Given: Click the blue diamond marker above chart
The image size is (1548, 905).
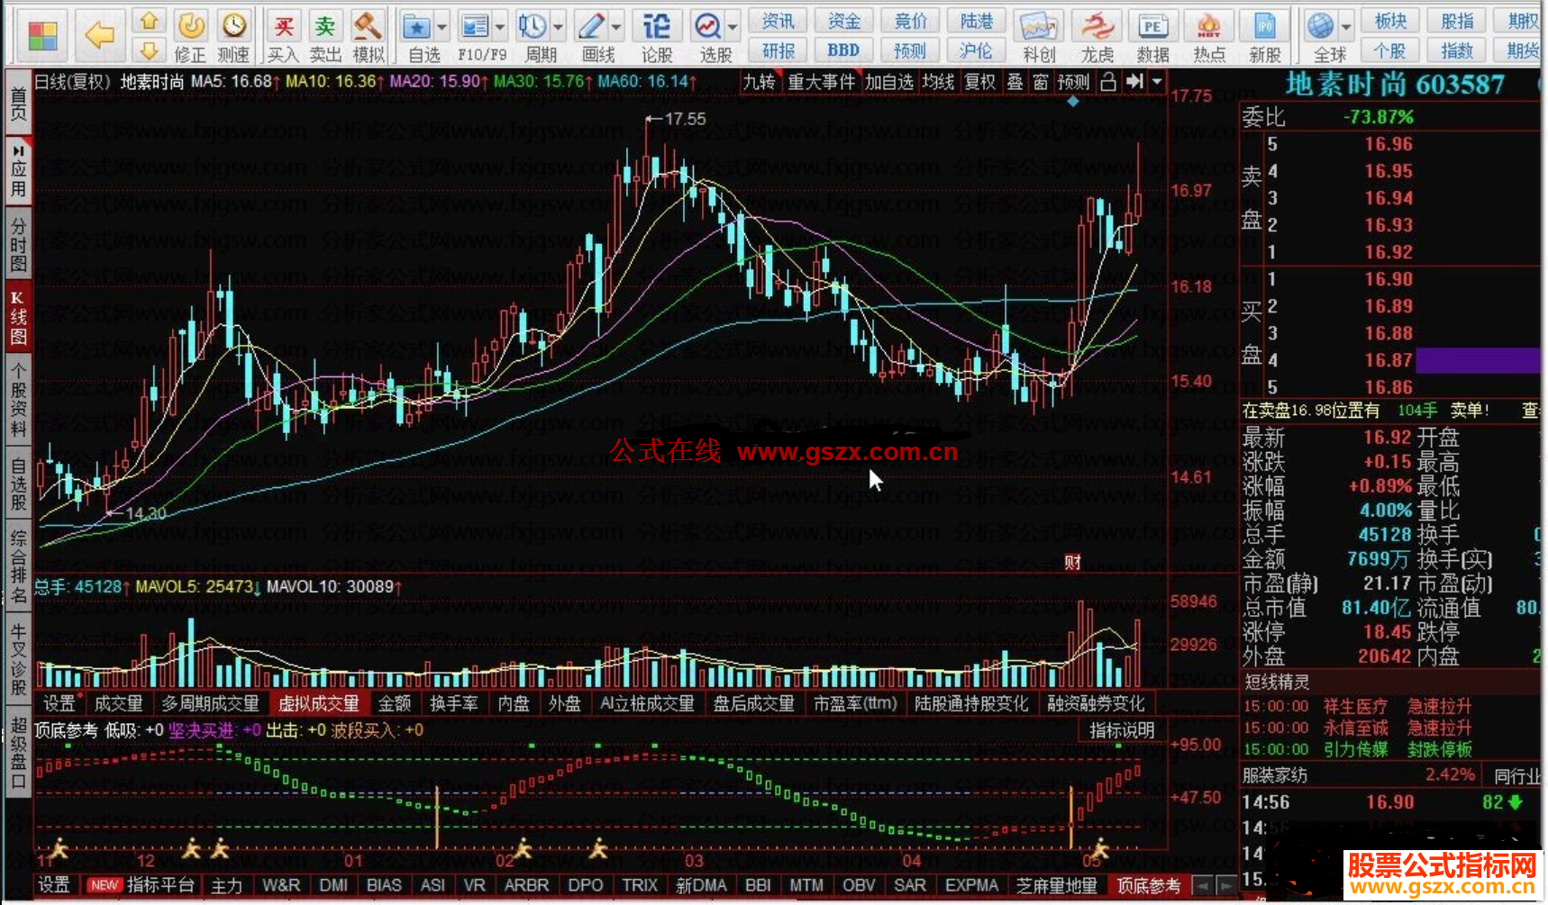Looking at the screenshot, I should click(1072, 102).
